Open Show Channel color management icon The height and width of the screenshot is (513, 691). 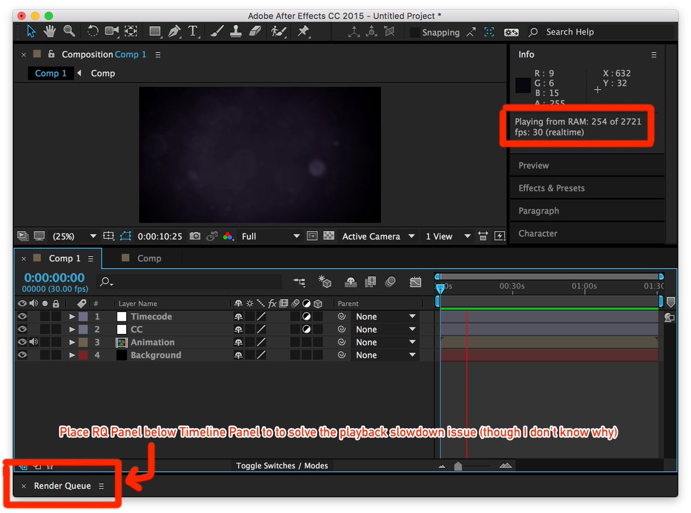(x=228, y=236)
